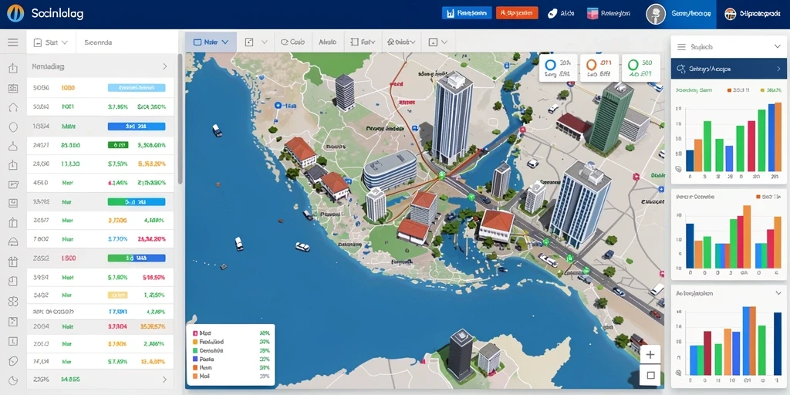Toggle the blue legend entry in the map legend
The width and height of the screenshot is (790, 395).
tap(194, 360)
